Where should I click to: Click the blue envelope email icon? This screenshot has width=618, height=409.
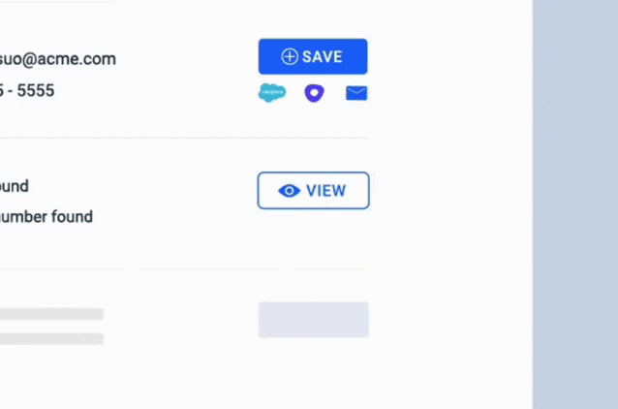(356, 93)
